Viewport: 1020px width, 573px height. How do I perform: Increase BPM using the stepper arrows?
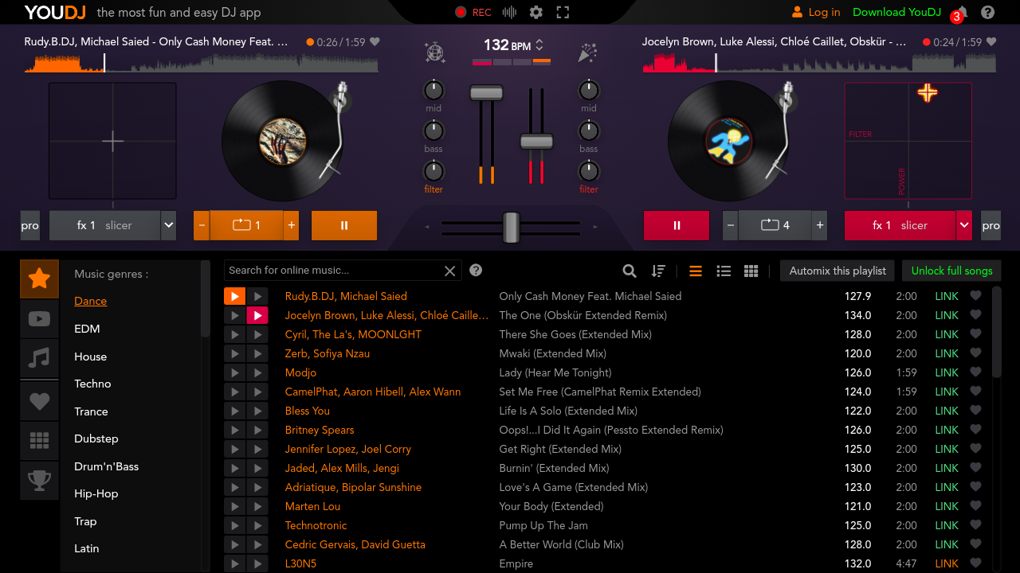pyautogui.click(x=541, y=41)
